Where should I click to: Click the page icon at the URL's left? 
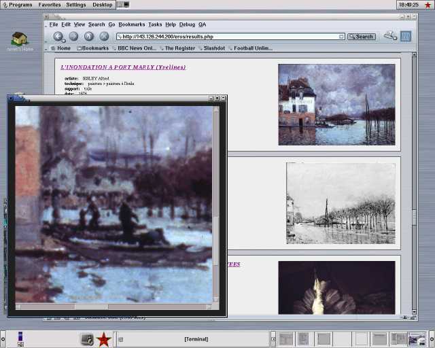click(120, 37)
